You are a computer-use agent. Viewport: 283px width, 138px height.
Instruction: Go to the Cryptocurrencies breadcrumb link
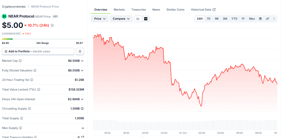[x=14, y=7]
